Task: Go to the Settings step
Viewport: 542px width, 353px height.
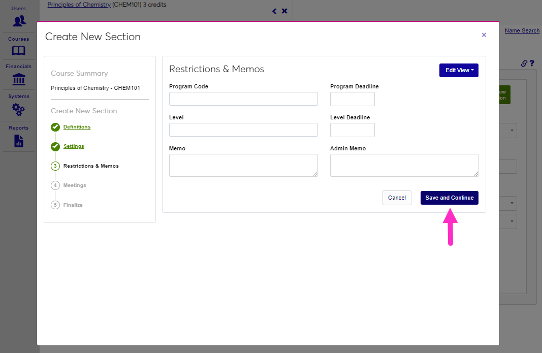Action: coord(74,146)
